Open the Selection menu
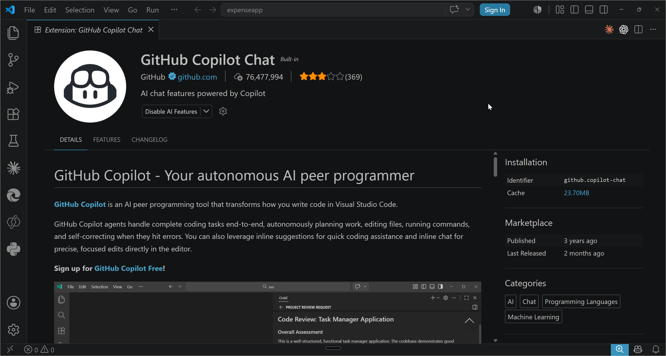The width and height of the screenshot is (666, 356). [x=80, y=10]
